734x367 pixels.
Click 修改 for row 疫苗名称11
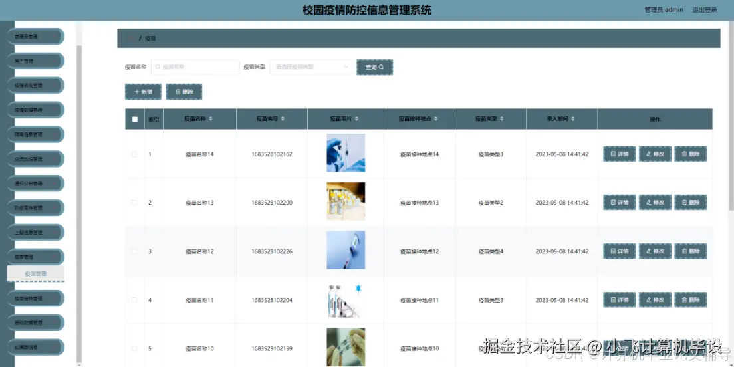click(x=655, y=300)
